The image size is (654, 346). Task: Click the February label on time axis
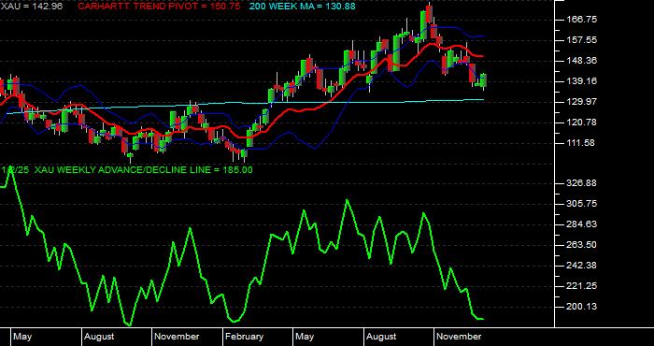pyautogui.click(x=245, y=337)
